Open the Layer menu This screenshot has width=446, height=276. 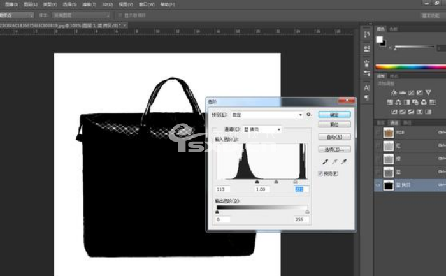coord(31,4)
